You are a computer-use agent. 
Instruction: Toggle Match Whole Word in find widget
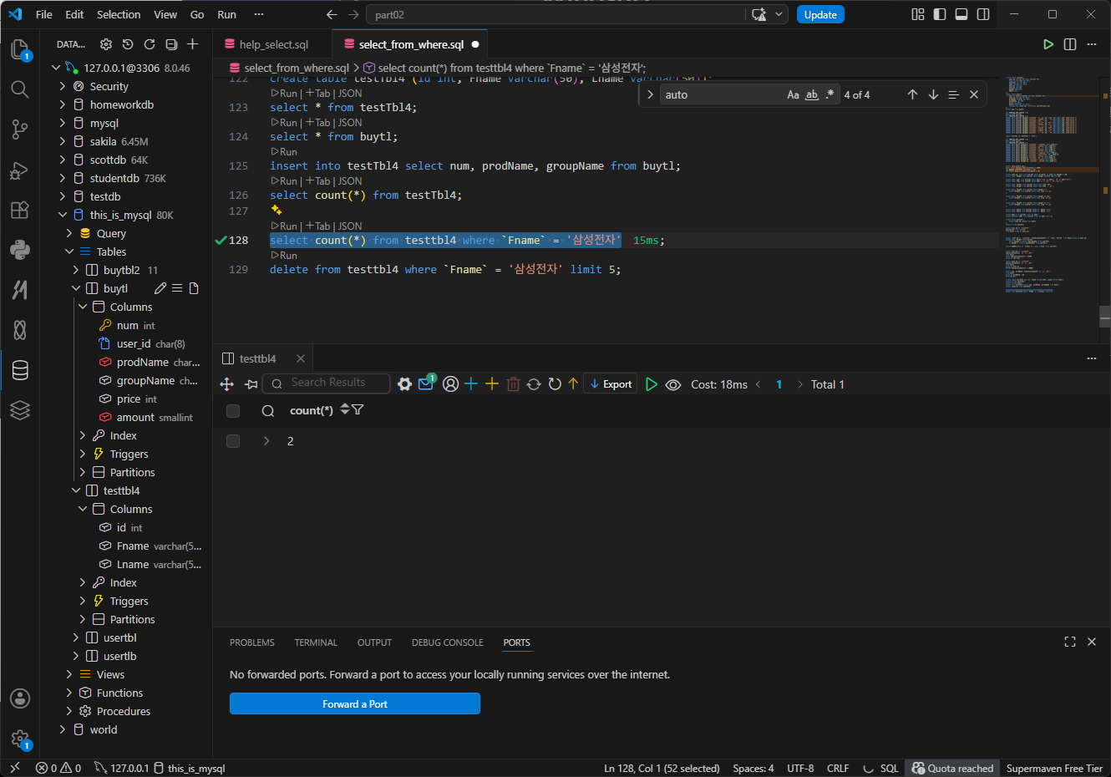812,94
